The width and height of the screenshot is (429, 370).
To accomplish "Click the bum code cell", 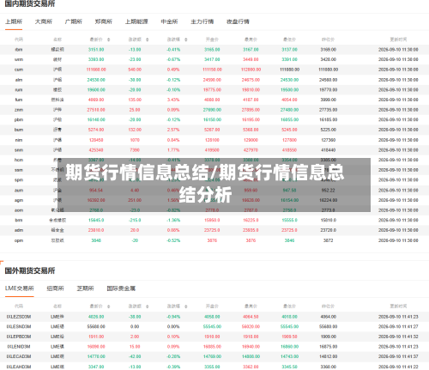I will pyautogui.click(x=19, y=130).
